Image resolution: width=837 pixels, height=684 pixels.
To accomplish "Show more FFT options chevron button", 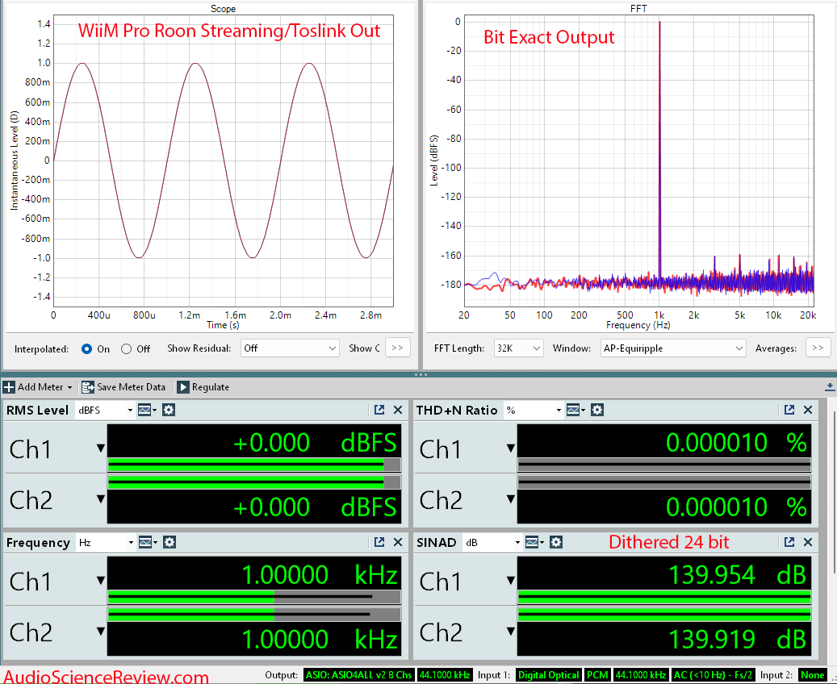I will pyautogui.click(x=818, y=348).
